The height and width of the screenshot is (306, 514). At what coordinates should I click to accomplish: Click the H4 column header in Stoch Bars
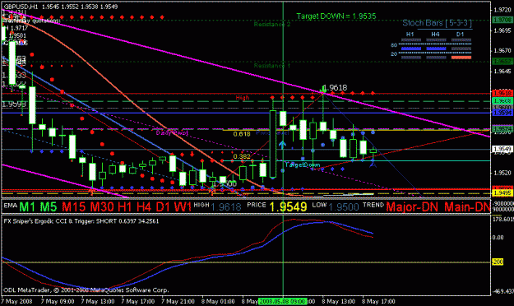click(435, 34)
